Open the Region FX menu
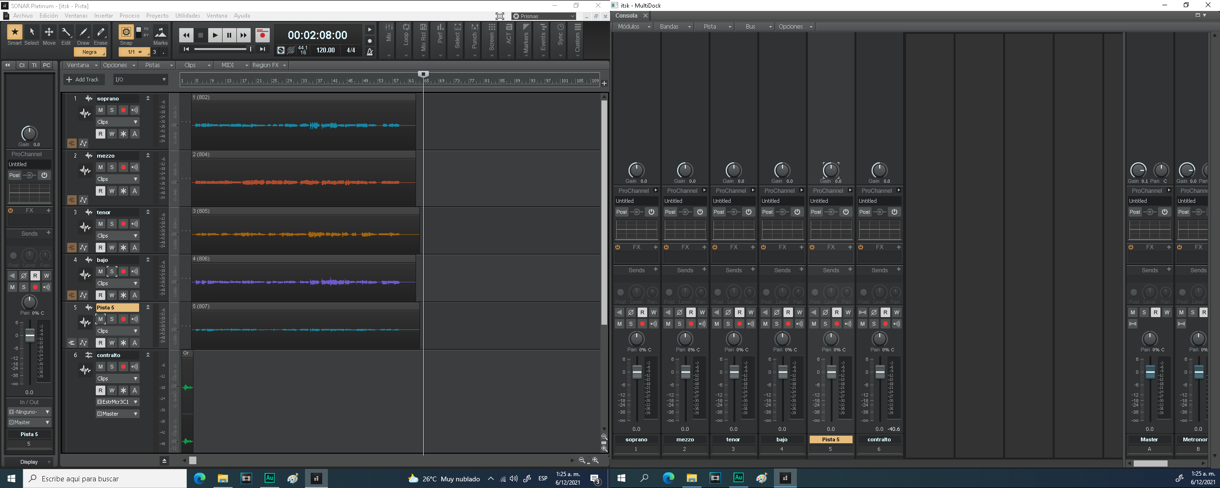This screenshot has height=488, width=1220. coord(269,65)
